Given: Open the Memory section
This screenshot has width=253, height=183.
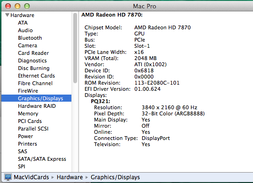Looking at the screenshot, I should tap(28, 113).
